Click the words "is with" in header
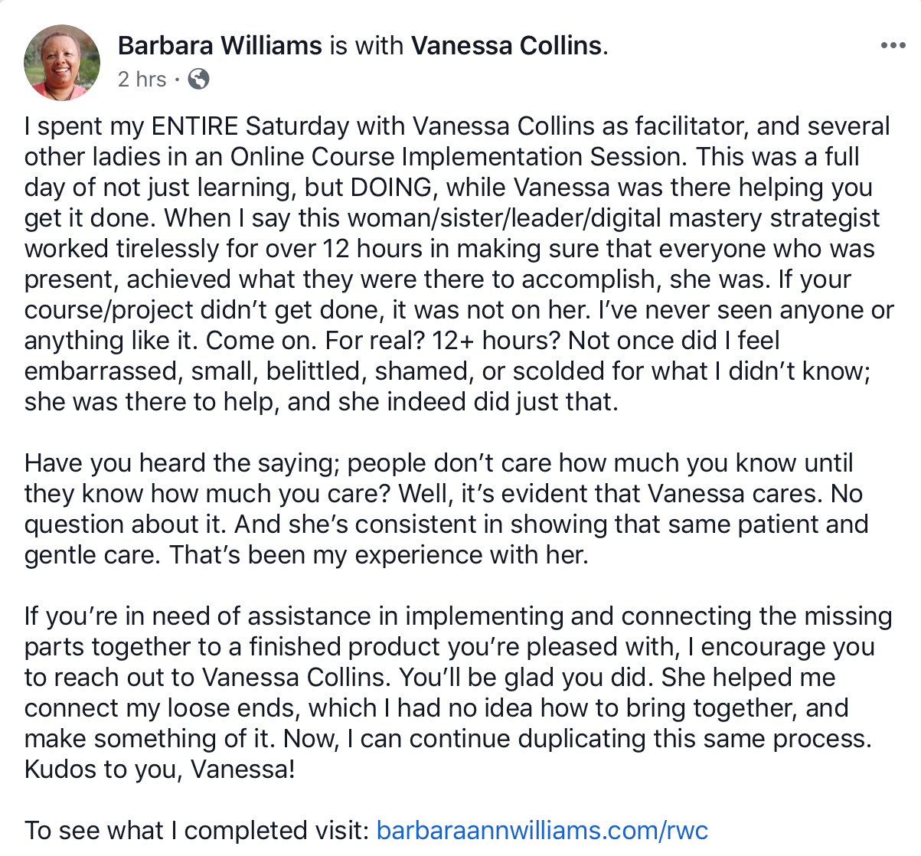921x856 pixels. click(x=367, y=46)
